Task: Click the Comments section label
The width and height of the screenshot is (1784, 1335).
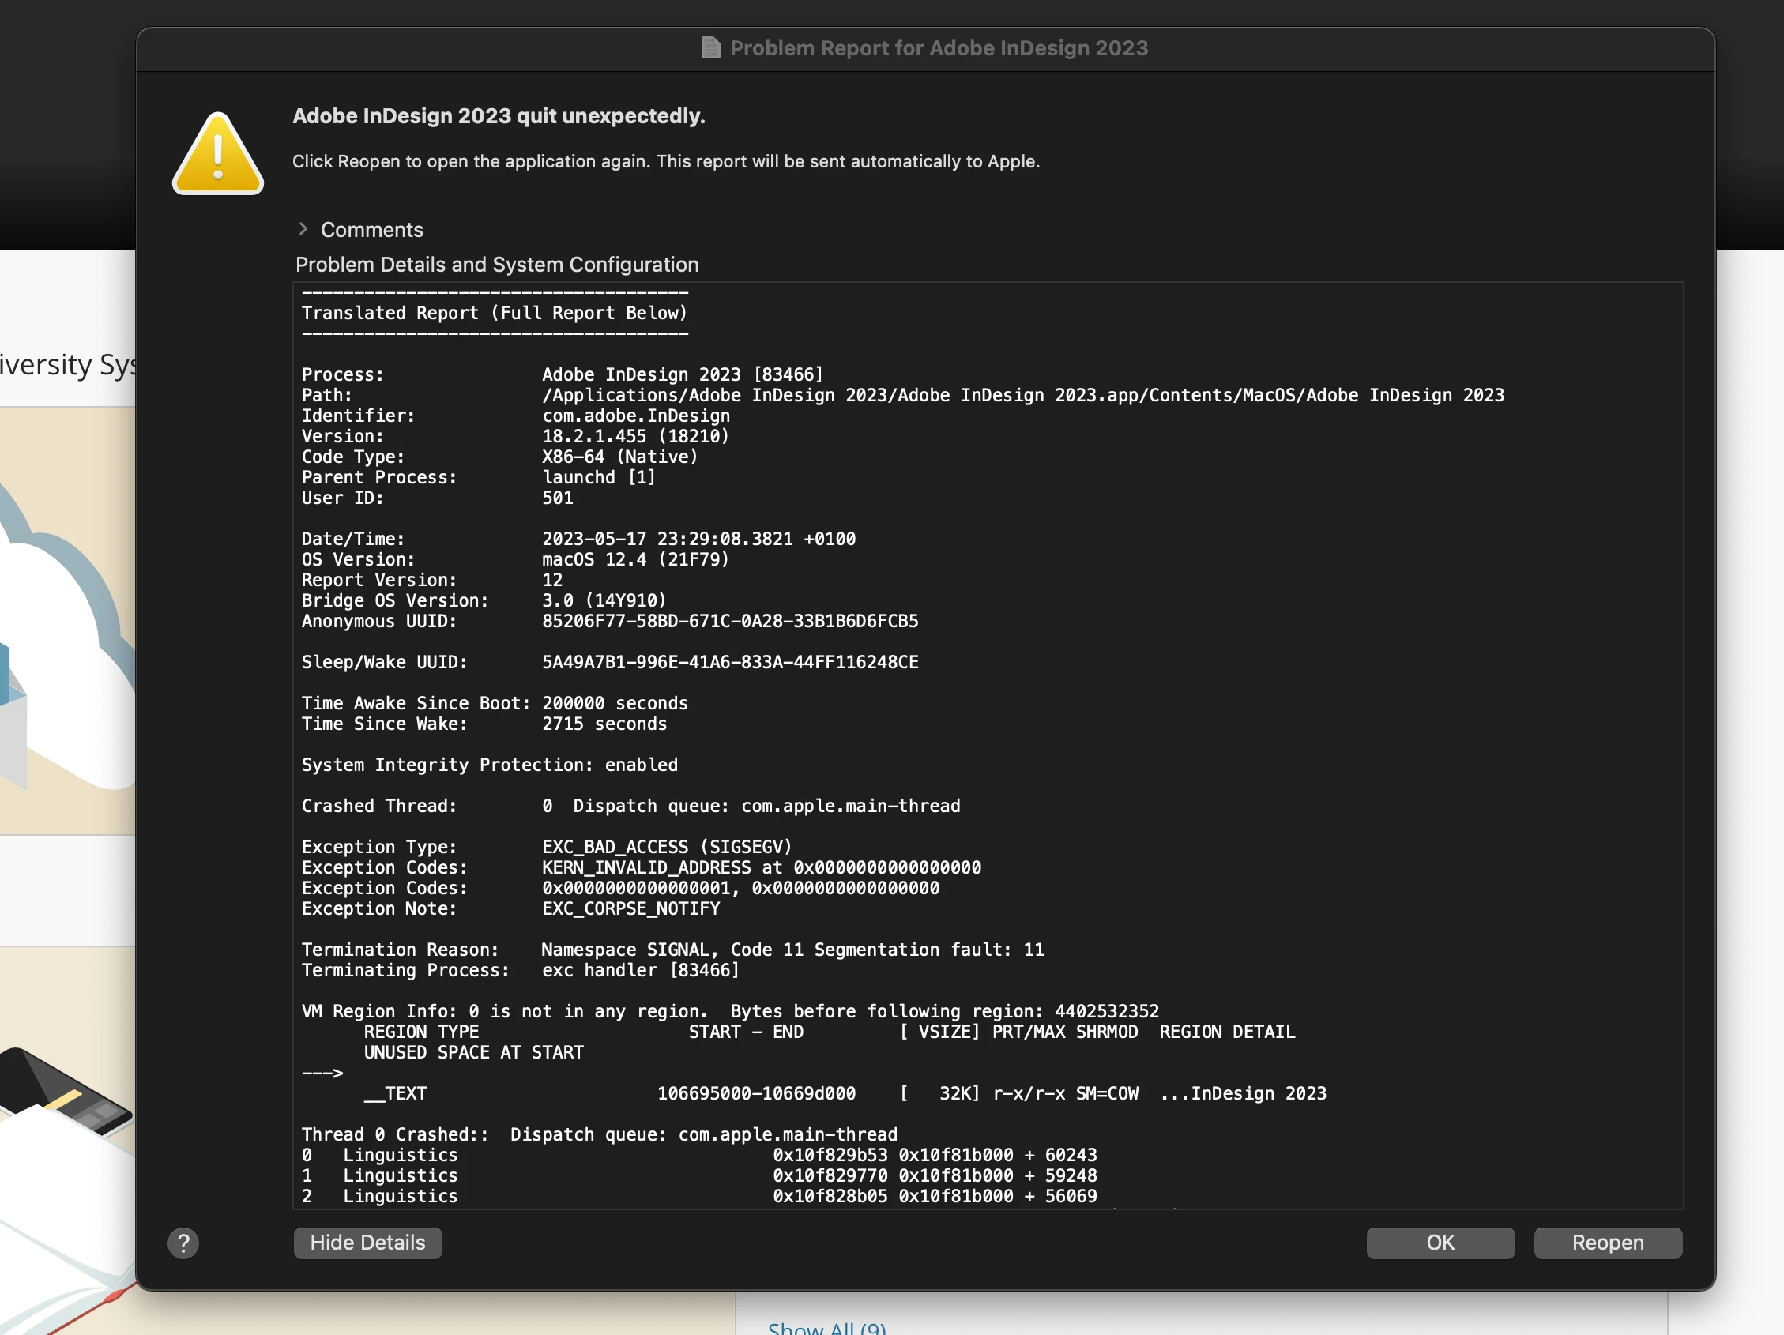Action: click(372, 230)
